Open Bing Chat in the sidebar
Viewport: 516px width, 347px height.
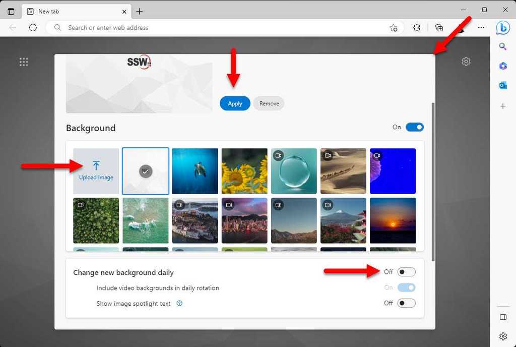click(x=503, y=28)
